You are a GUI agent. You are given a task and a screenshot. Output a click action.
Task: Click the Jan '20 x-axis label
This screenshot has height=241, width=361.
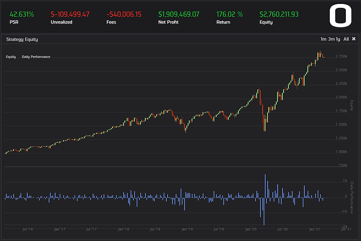click(x=251, y=229)
